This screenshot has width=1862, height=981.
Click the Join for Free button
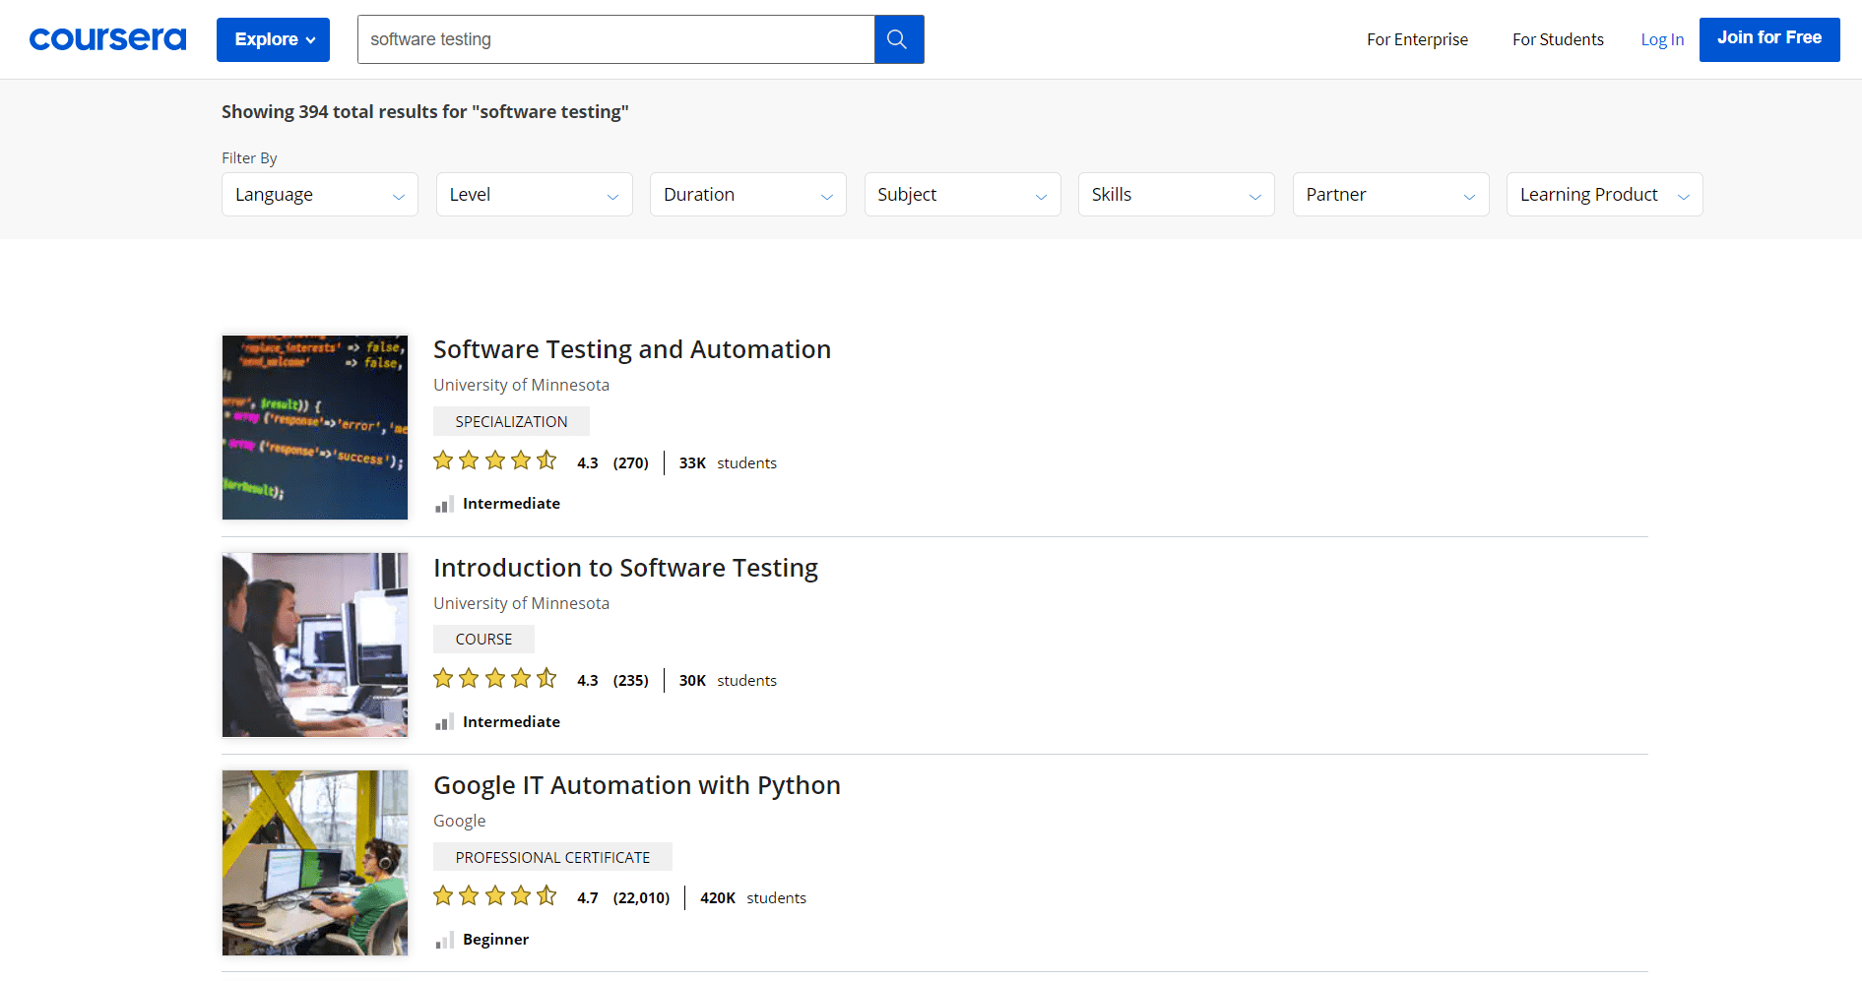(x=1769, y=39)
